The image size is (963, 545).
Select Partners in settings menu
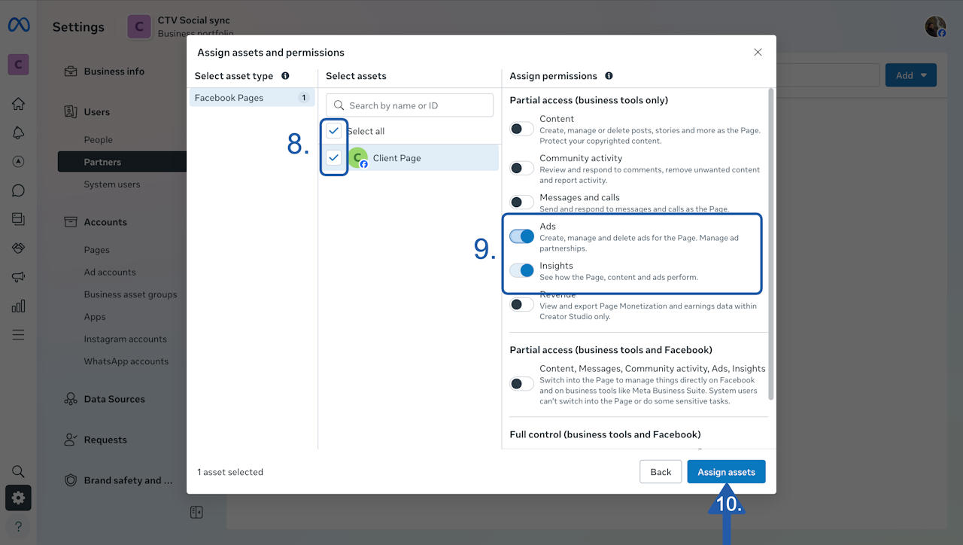pyautogui.click(x=122, y=162)
